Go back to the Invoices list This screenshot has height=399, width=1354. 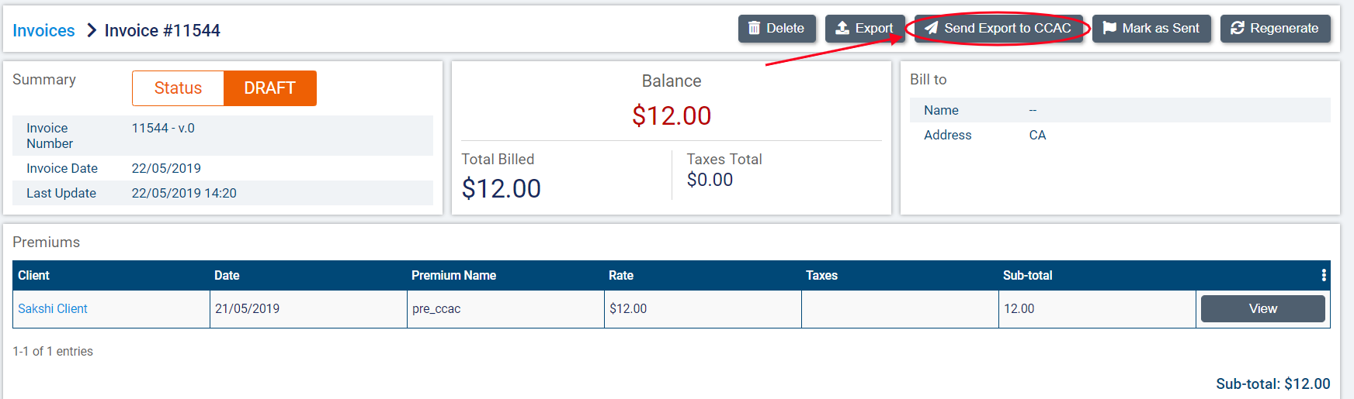tap(43, 30)
